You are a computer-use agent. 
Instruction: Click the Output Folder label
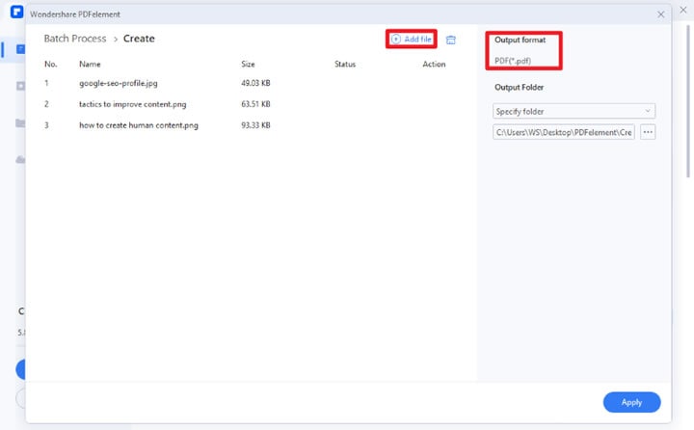pyautogui.click(x=520, y=87)
